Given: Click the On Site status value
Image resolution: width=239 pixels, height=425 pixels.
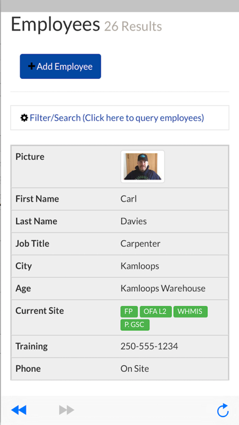Looking at the screenshot, I should 135,369.
